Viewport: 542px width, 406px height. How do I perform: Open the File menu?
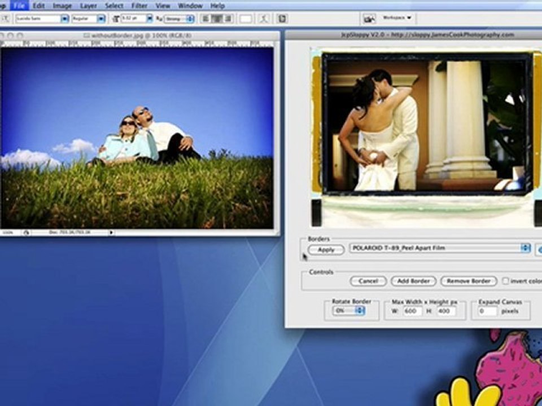click(x=19, y=6)
